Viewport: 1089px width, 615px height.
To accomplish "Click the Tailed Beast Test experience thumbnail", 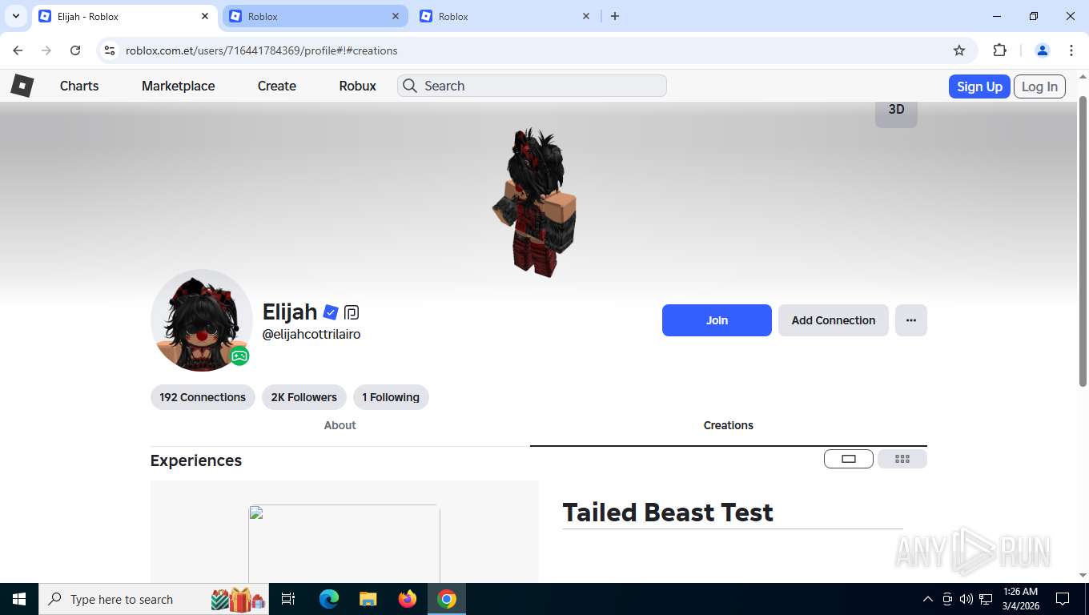I will pos(344,544).
